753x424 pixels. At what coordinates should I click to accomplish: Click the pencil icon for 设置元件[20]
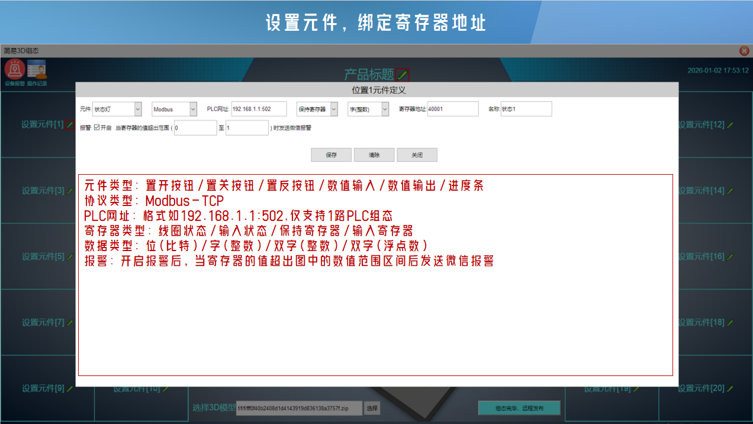coord(730,389)
